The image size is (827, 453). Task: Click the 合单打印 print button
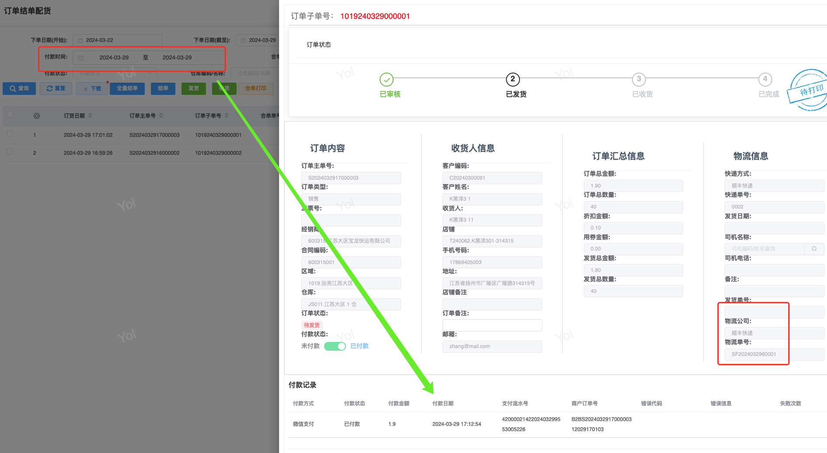[x=255, y=89]
